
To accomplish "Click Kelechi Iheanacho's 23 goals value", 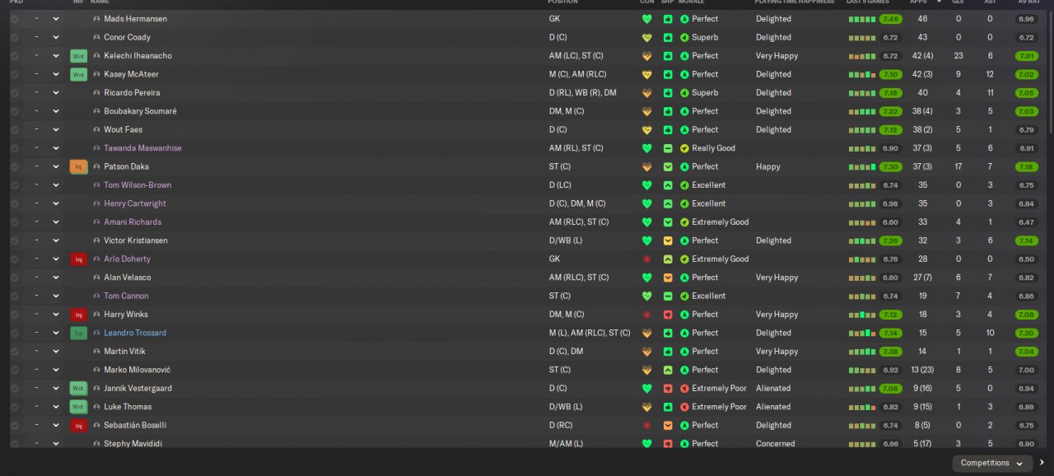I will [958, 56].
